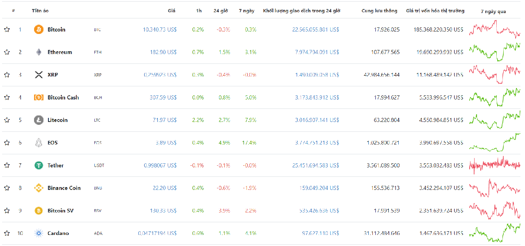The image size is (525, 246).
Task: Sort by the Tiền ảo column header
Action: point(40,11)
